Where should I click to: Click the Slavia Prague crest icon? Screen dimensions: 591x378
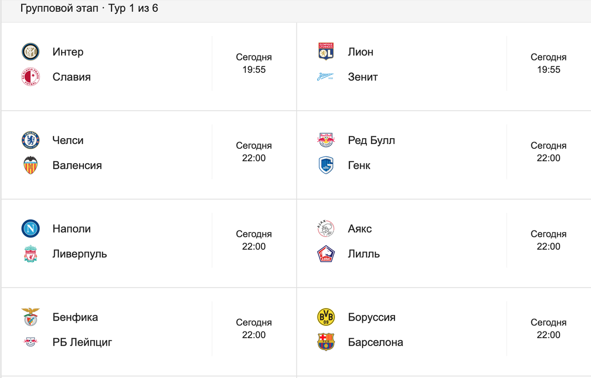tap(31, 77)
